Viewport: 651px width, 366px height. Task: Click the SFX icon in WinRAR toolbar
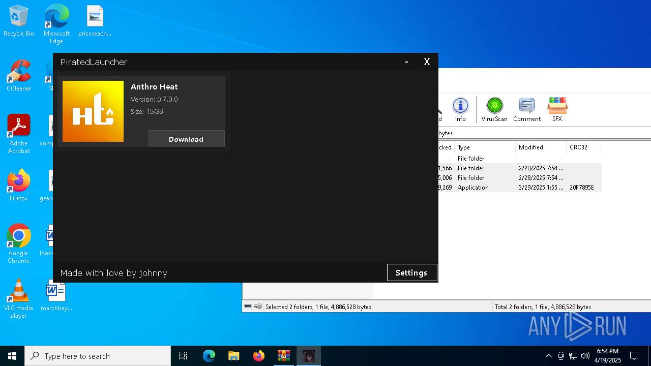click(x=557, y=110)
